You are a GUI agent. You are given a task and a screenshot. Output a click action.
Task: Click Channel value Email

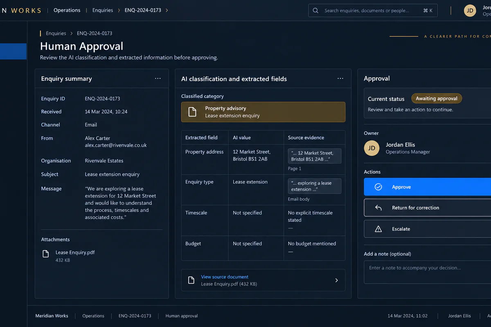91,125
